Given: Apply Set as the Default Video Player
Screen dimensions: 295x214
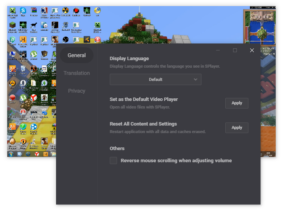Looking at the screenshot, I should [237, 103].
